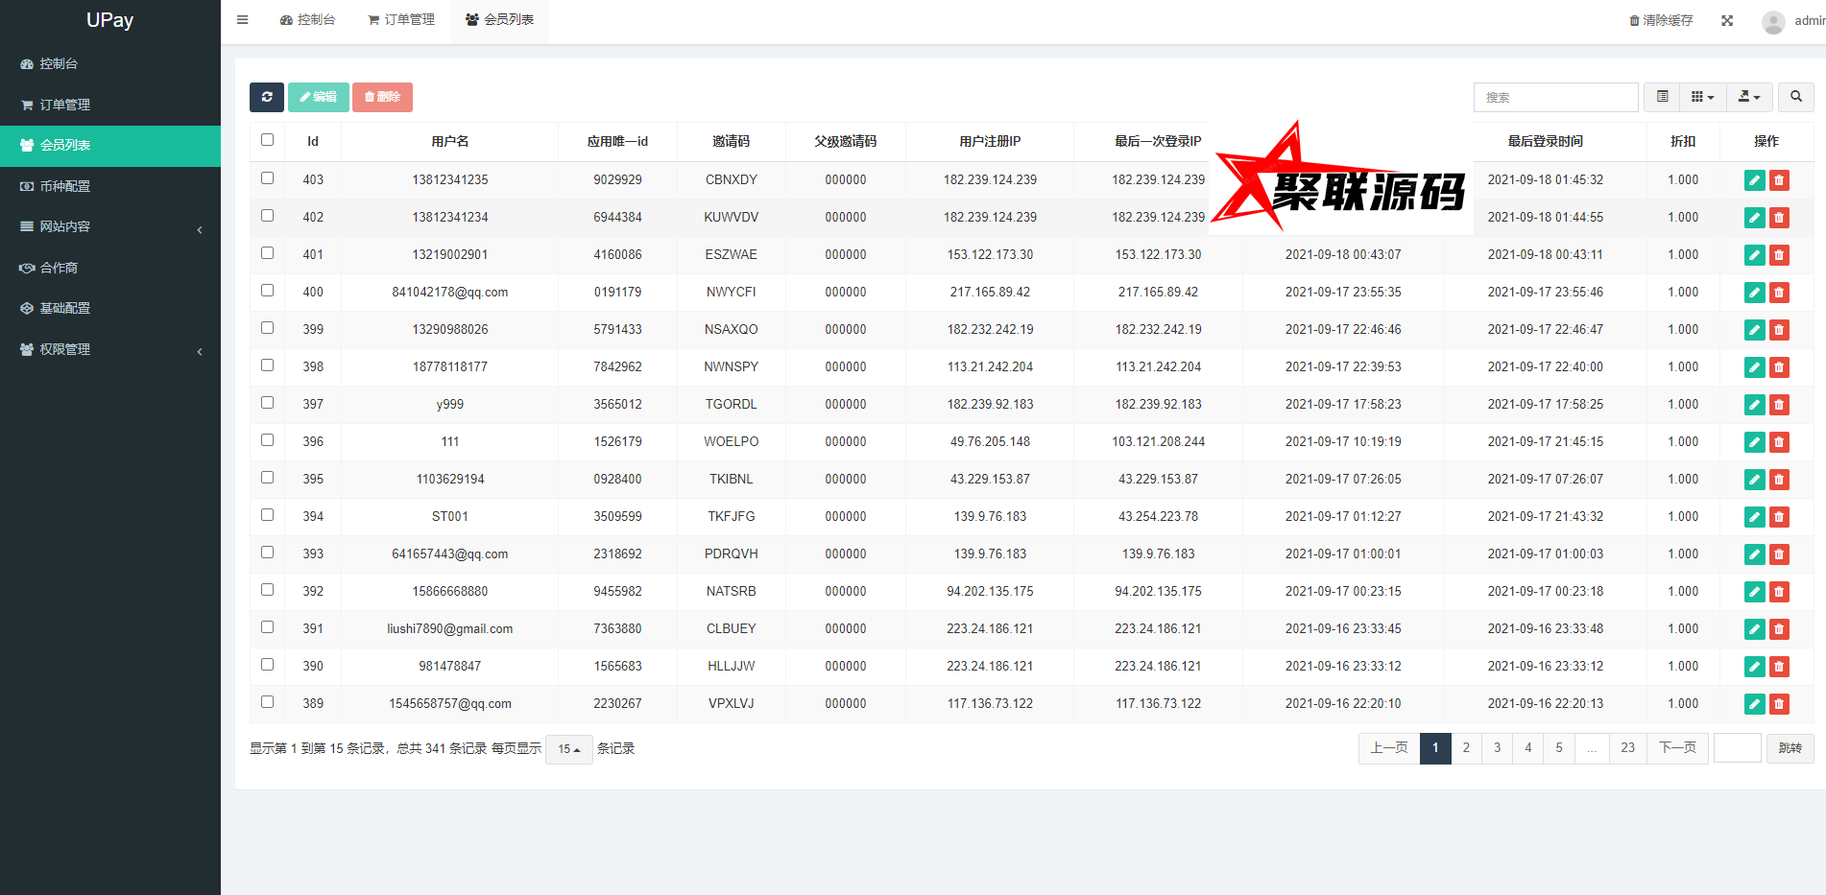This screenshot has height=895, width=1826.
Task: Open the export data dropdown
Action: click(1749, 97)
